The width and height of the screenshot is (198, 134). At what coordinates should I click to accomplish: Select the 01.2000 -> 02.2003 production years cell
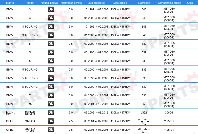(x=96, y=18)
